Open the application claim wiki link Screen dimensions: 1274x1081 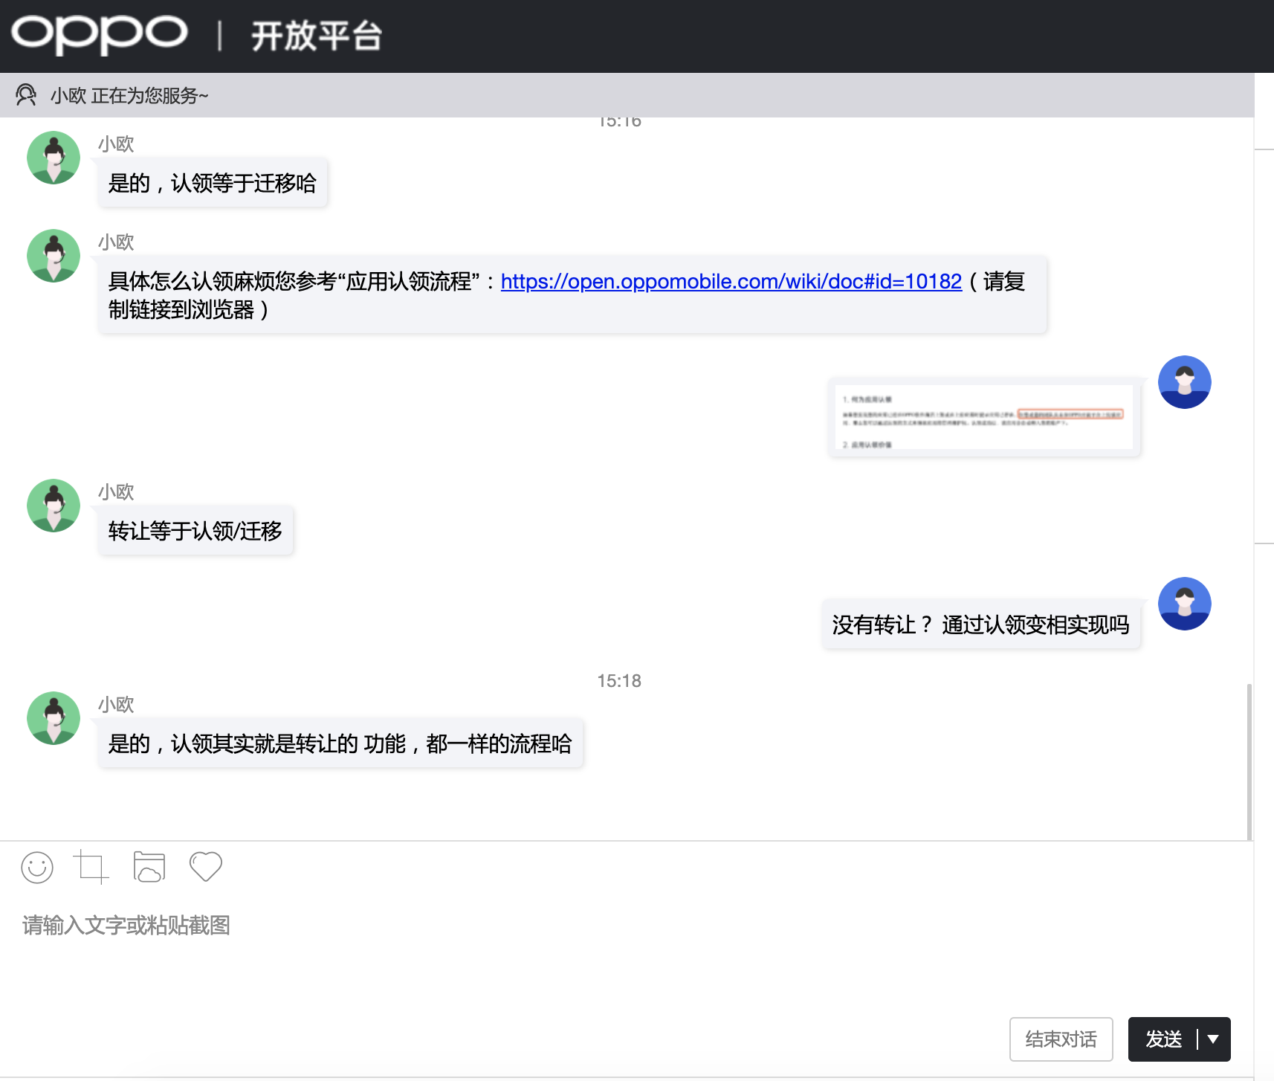click(731, 281)
